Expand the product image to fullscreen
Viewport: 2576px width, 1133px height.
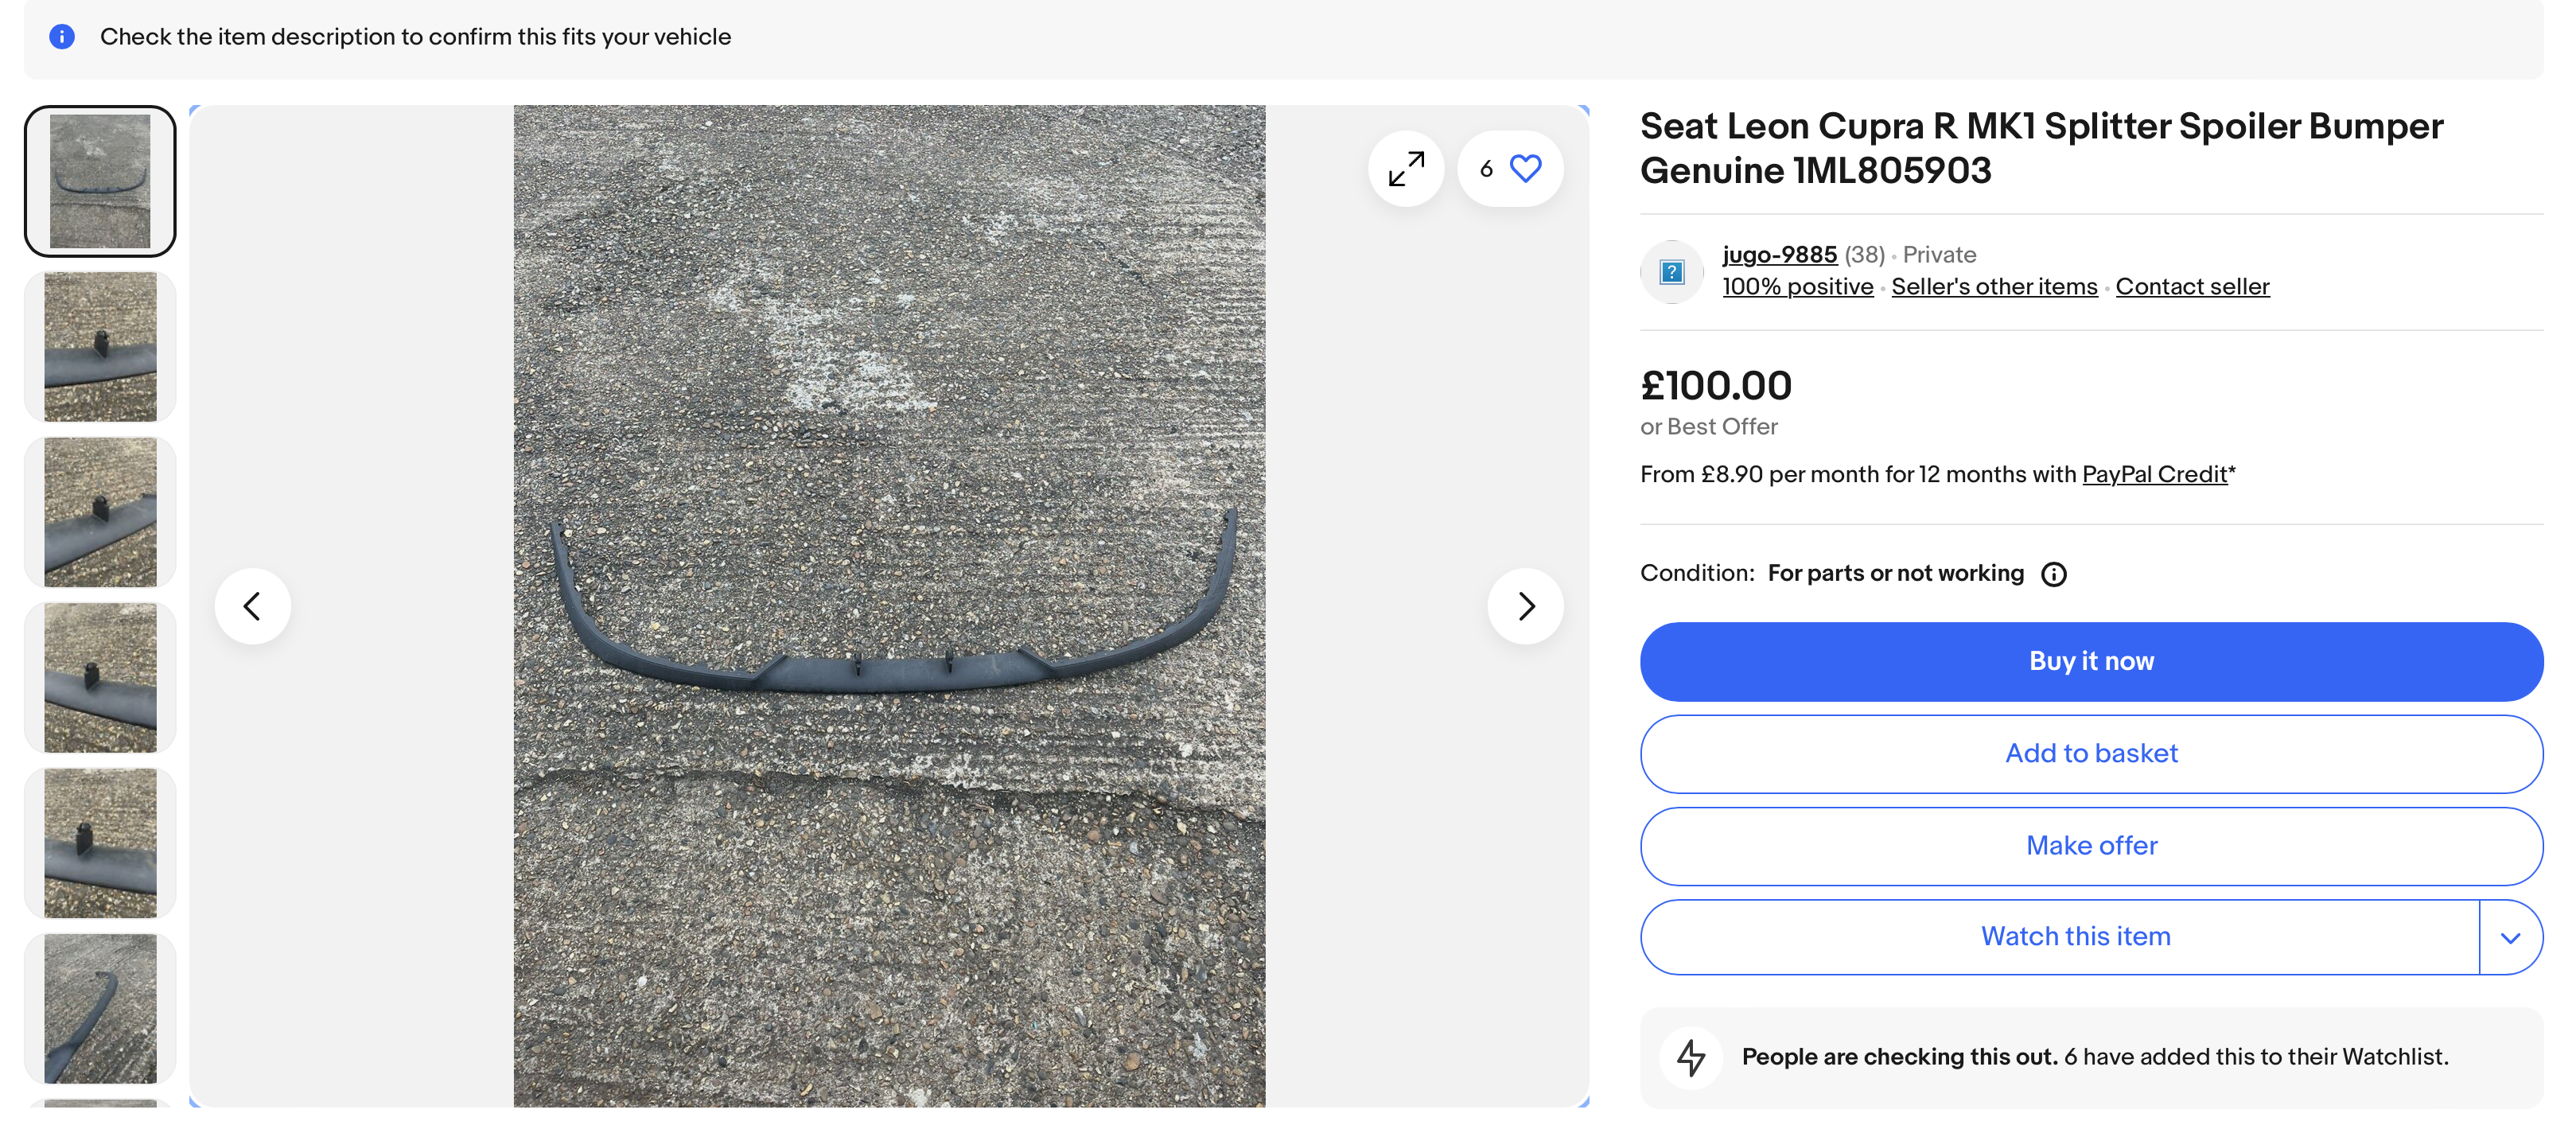[x=1405, y=169]
